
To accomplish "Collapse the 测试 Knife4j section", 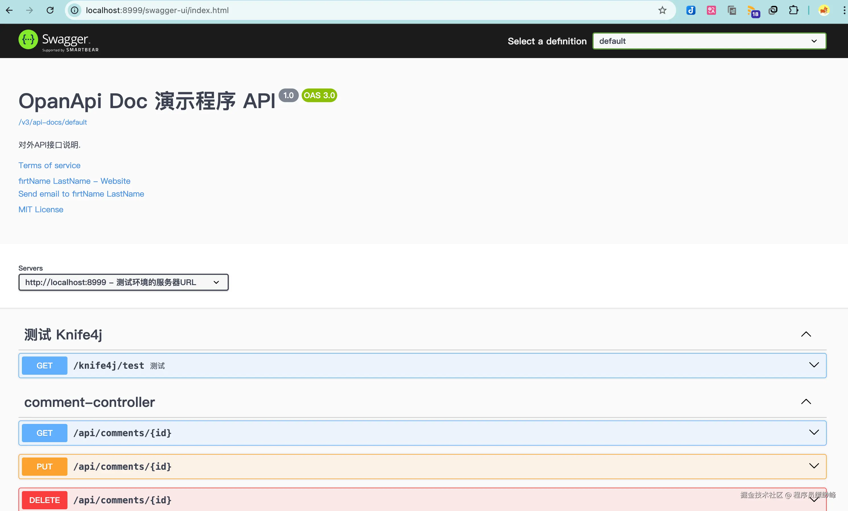I will point(806,334).
